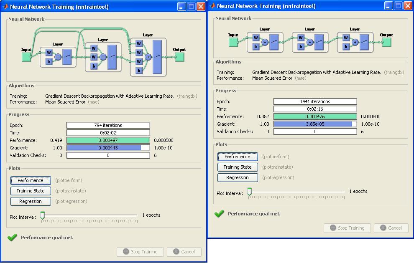The height and width of the screenshot is (263, 414).
Task: Open Training State plot in the 1441-iteration window
Action: [x=238, y=167]
